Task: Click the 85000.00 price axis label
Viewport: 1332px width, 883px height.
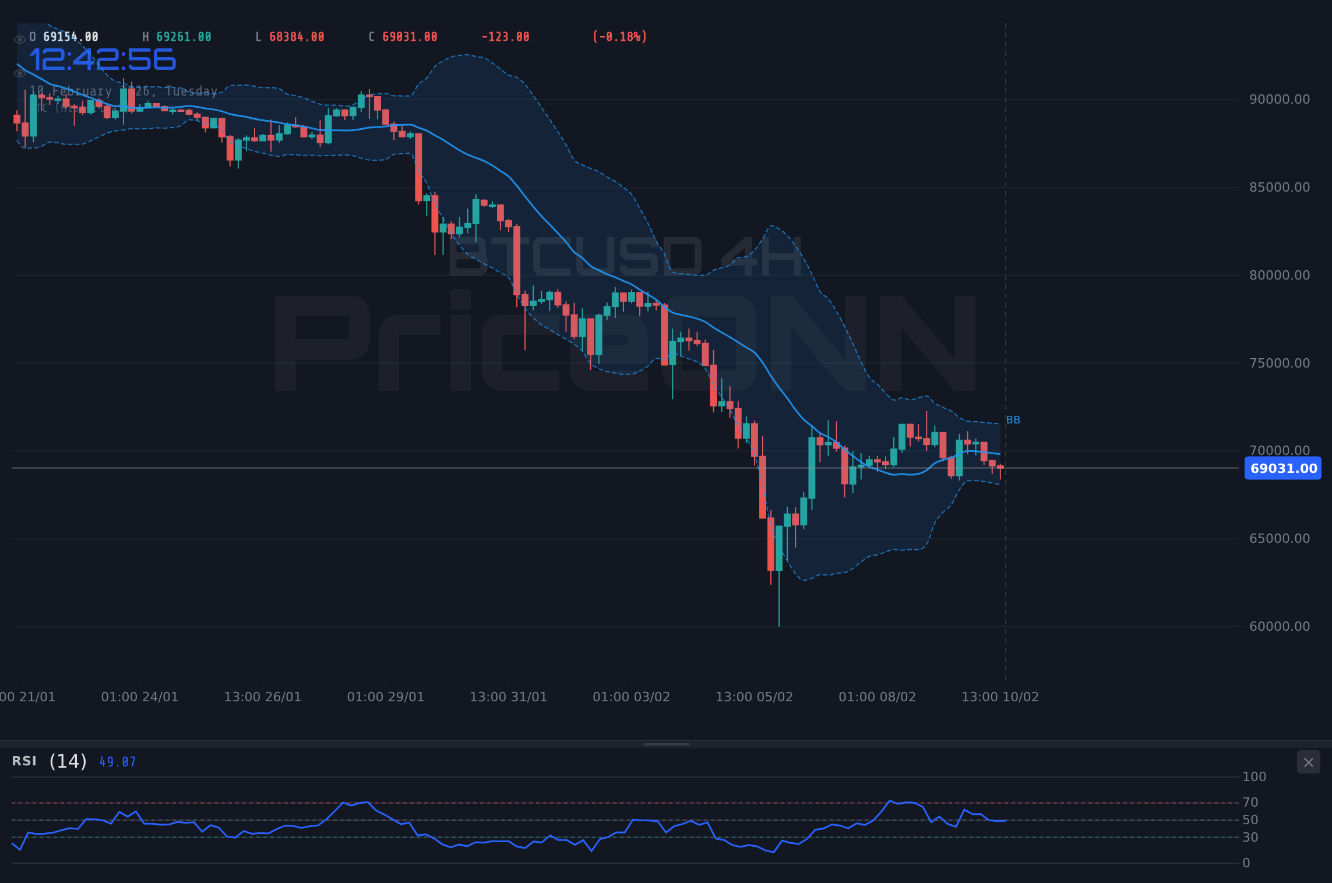Action: coord(1280,188)
